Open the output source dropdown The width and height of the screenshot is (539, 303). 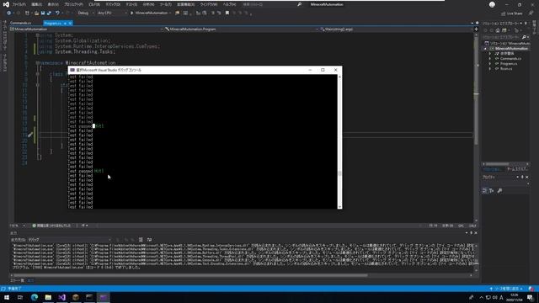tap(70, 239)
